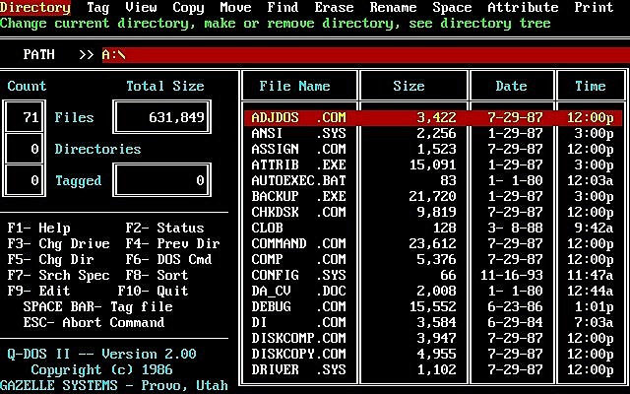This screenshot has height=394, width=630.
Task: Click the F2- Status shortcut label
Action: pyautogui.click(x=164, y=228)
